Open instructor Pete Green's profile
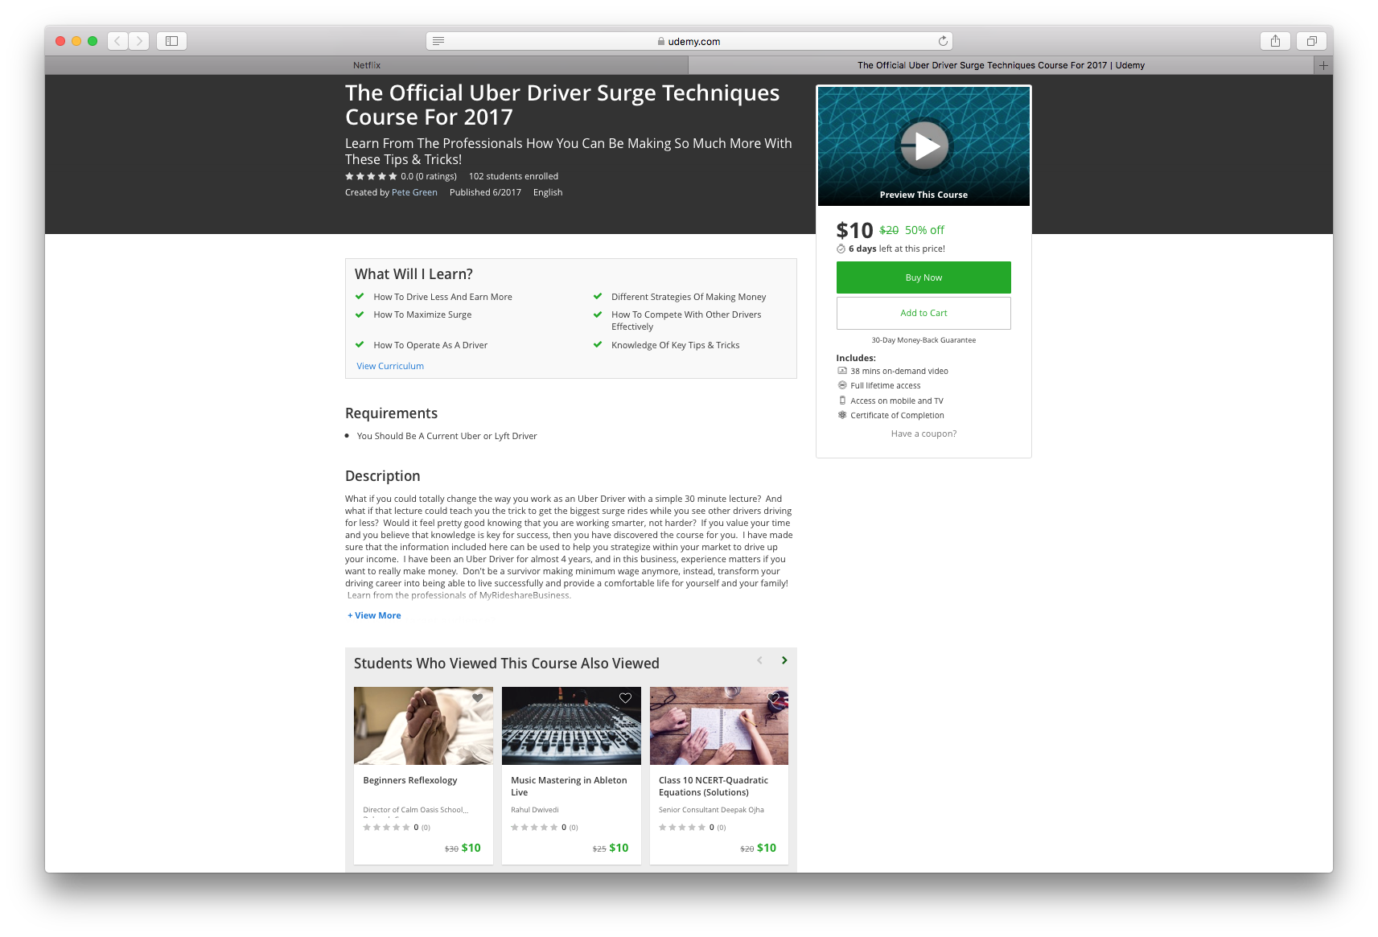The width and height of the screenshot is (1378, 937). (x=414, y=192)
